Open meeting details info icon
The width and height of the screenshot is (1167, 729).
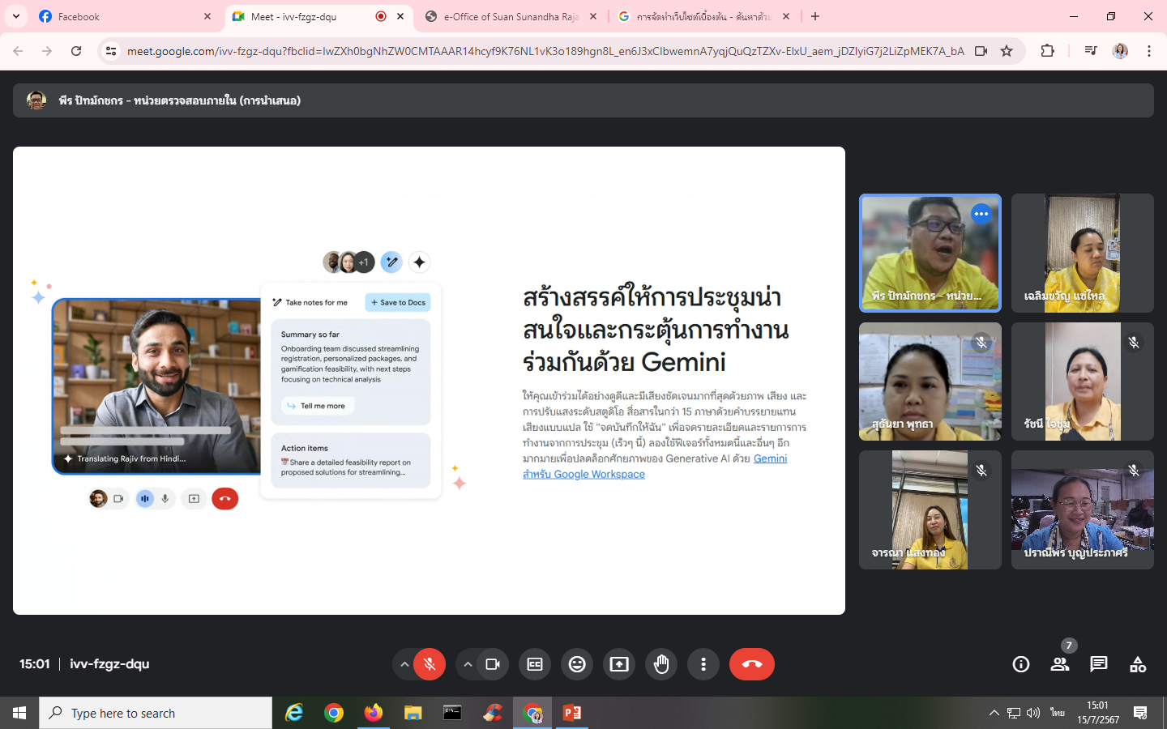pyautogui.click(x=1021, y=664)
